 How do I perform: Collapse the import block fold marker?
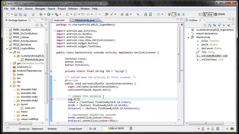click(x=55, y=31)
